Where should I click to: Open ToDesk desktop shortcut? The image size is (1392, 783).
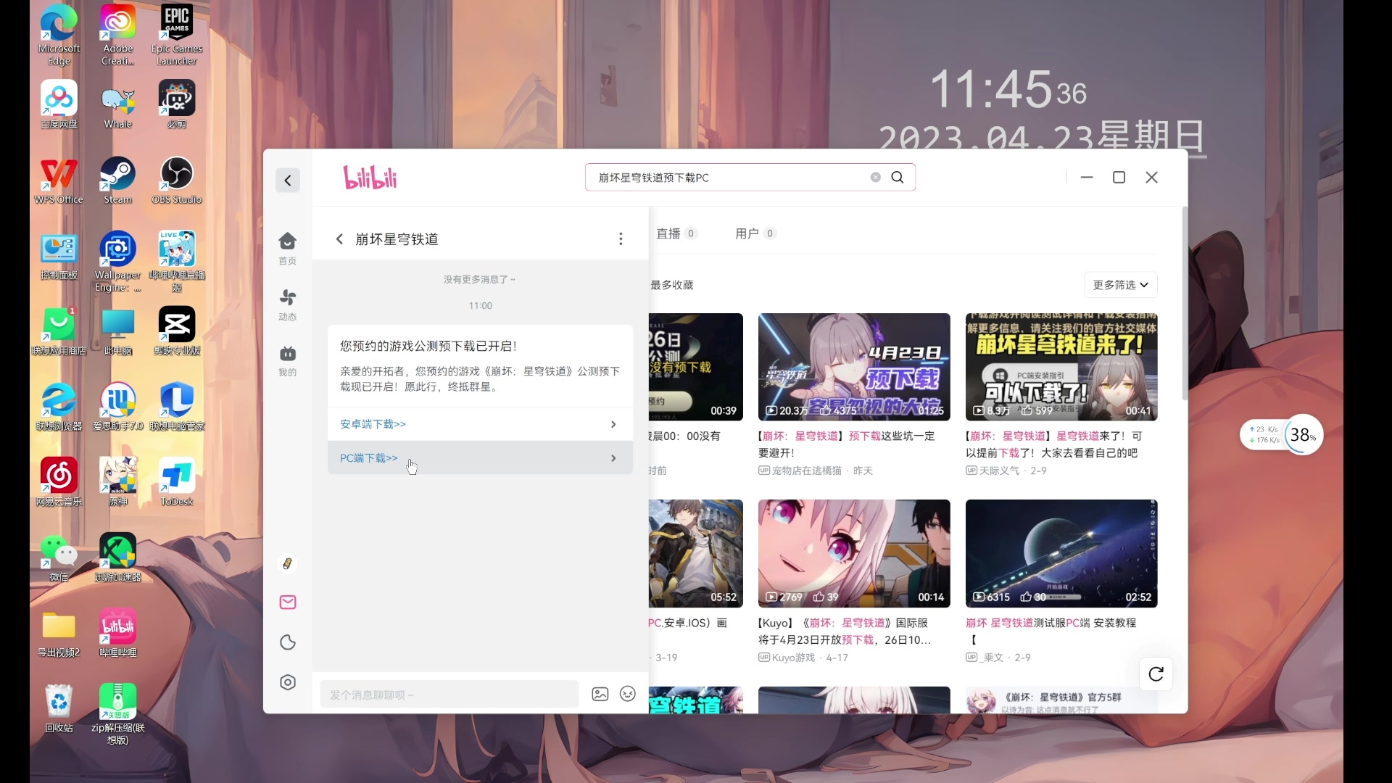[177, 482]
